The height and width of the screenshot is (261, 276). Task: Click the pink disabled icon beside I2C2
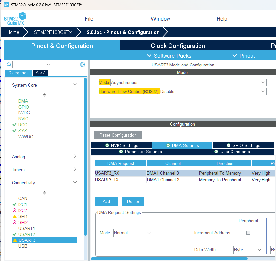point(15,210)
